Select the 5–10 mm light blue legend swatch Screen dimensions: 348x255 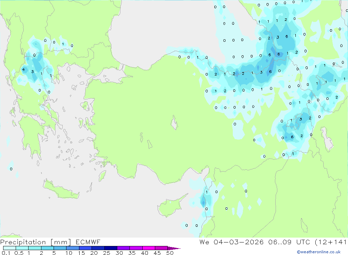[x=60, y=248]
